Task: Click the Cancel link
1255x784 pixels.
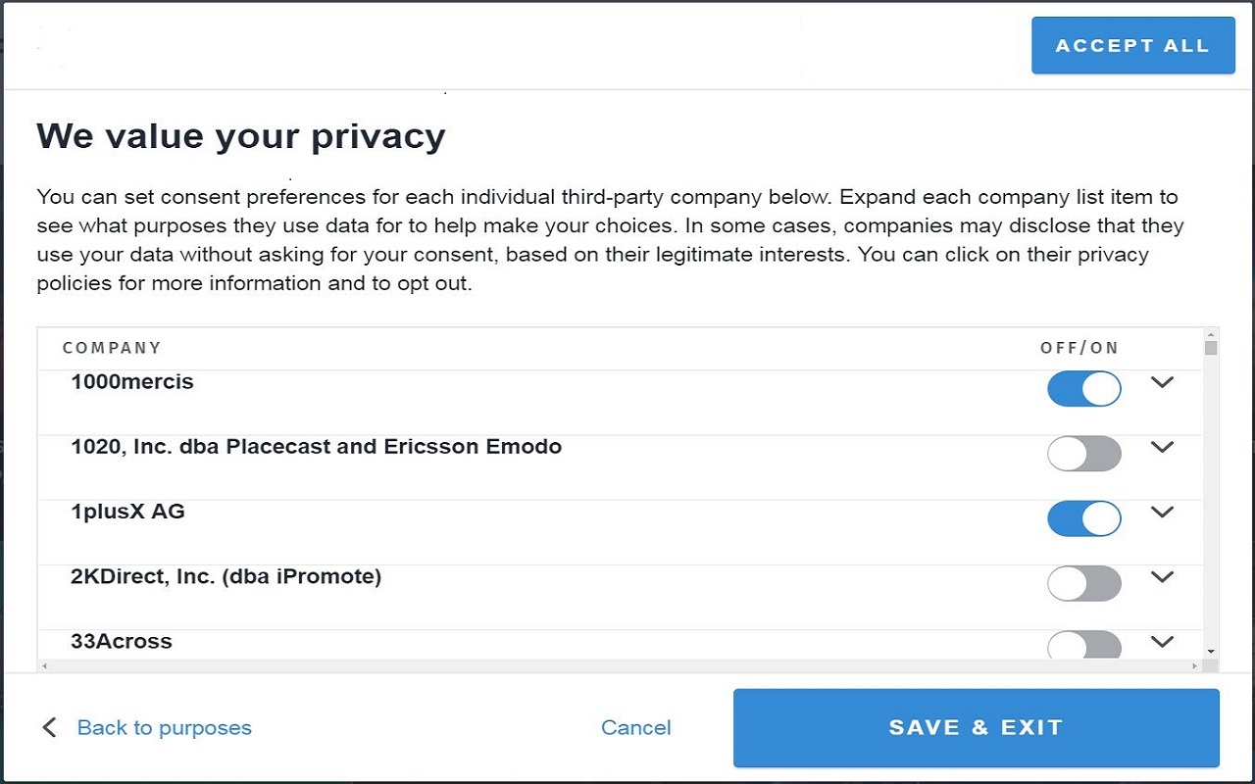Action: [635, 727]
